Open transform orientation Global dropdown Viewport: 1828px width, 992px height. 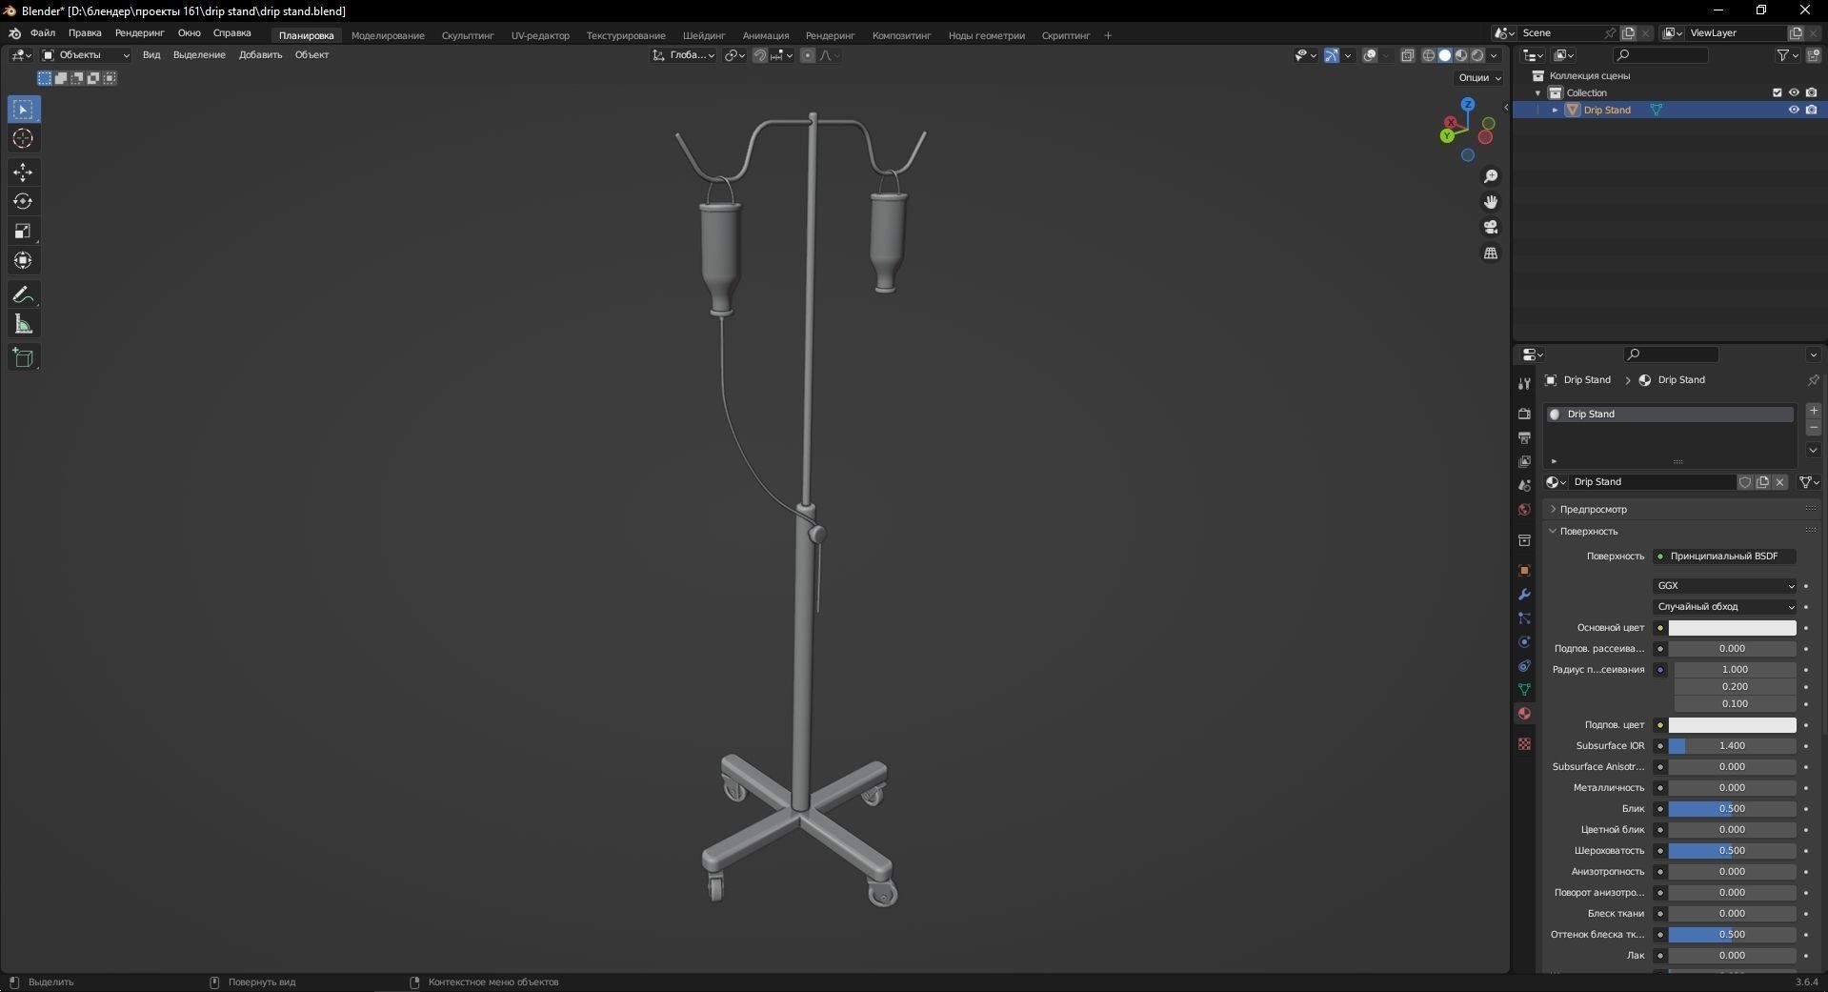(684, 55)
